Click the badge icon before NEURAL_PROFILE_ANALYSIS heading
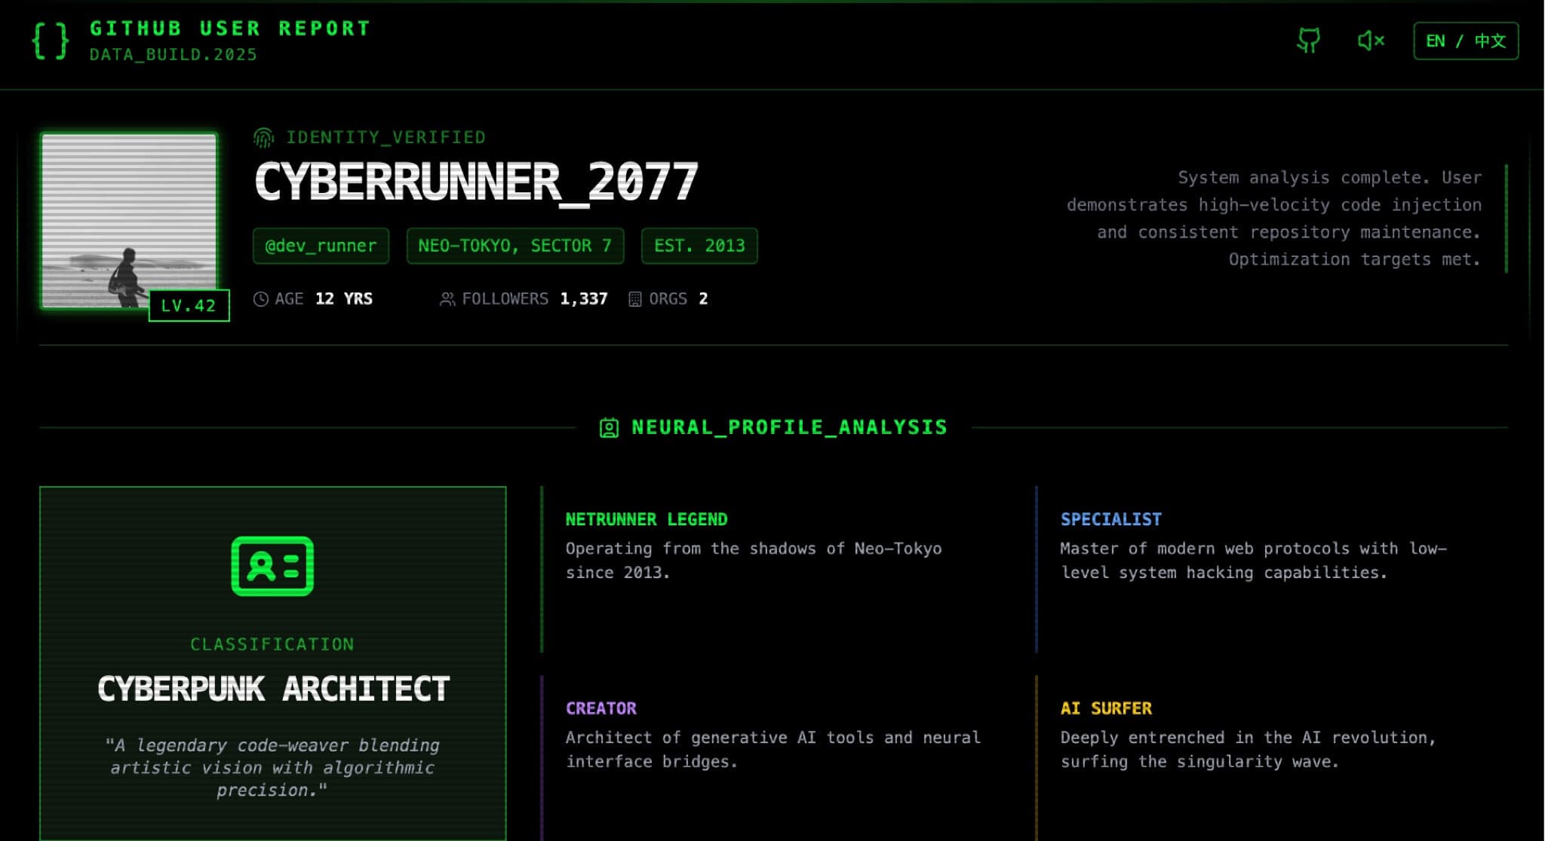The image size is (1545, 841). 610,427
